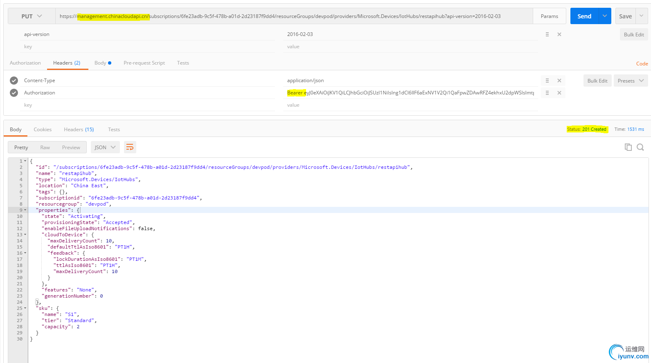651x363 pixels.
Task: Select the response Body tab
Action: (x=16, y=130)
